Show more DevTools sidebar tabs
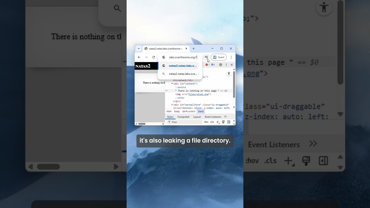The width and height of the screenshot is (370, 208). pos(225,117)
